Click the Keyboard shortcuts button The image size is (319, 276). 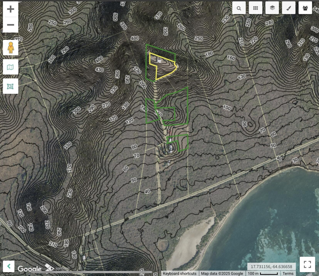point(180,273)
